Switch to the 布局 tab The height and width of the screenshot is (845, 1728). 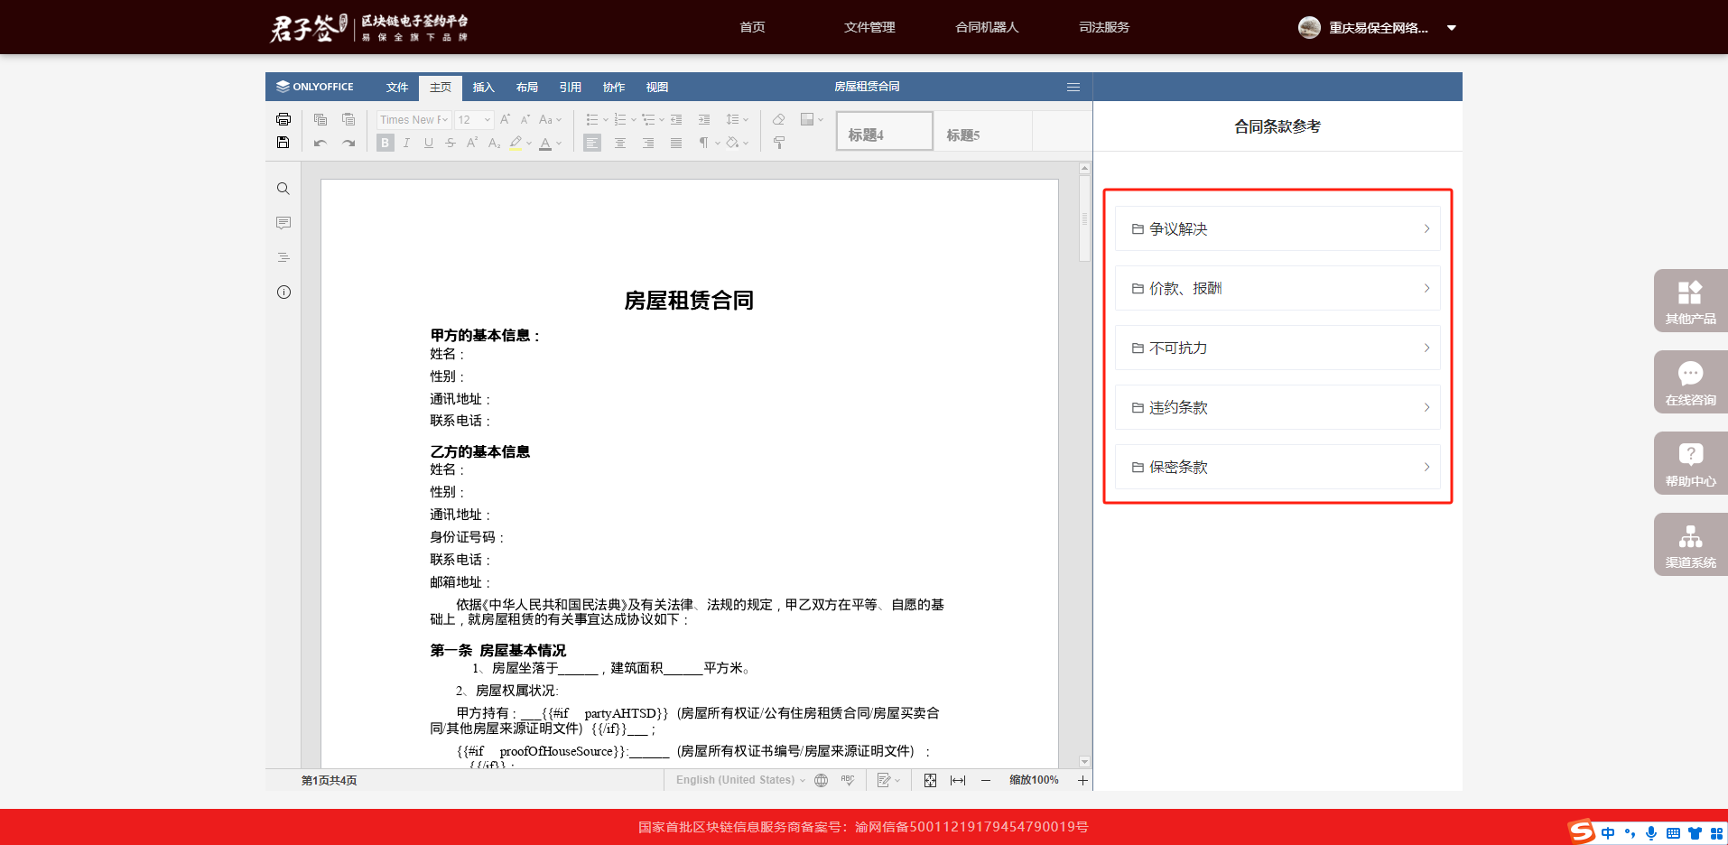click(x=527, y=88)
